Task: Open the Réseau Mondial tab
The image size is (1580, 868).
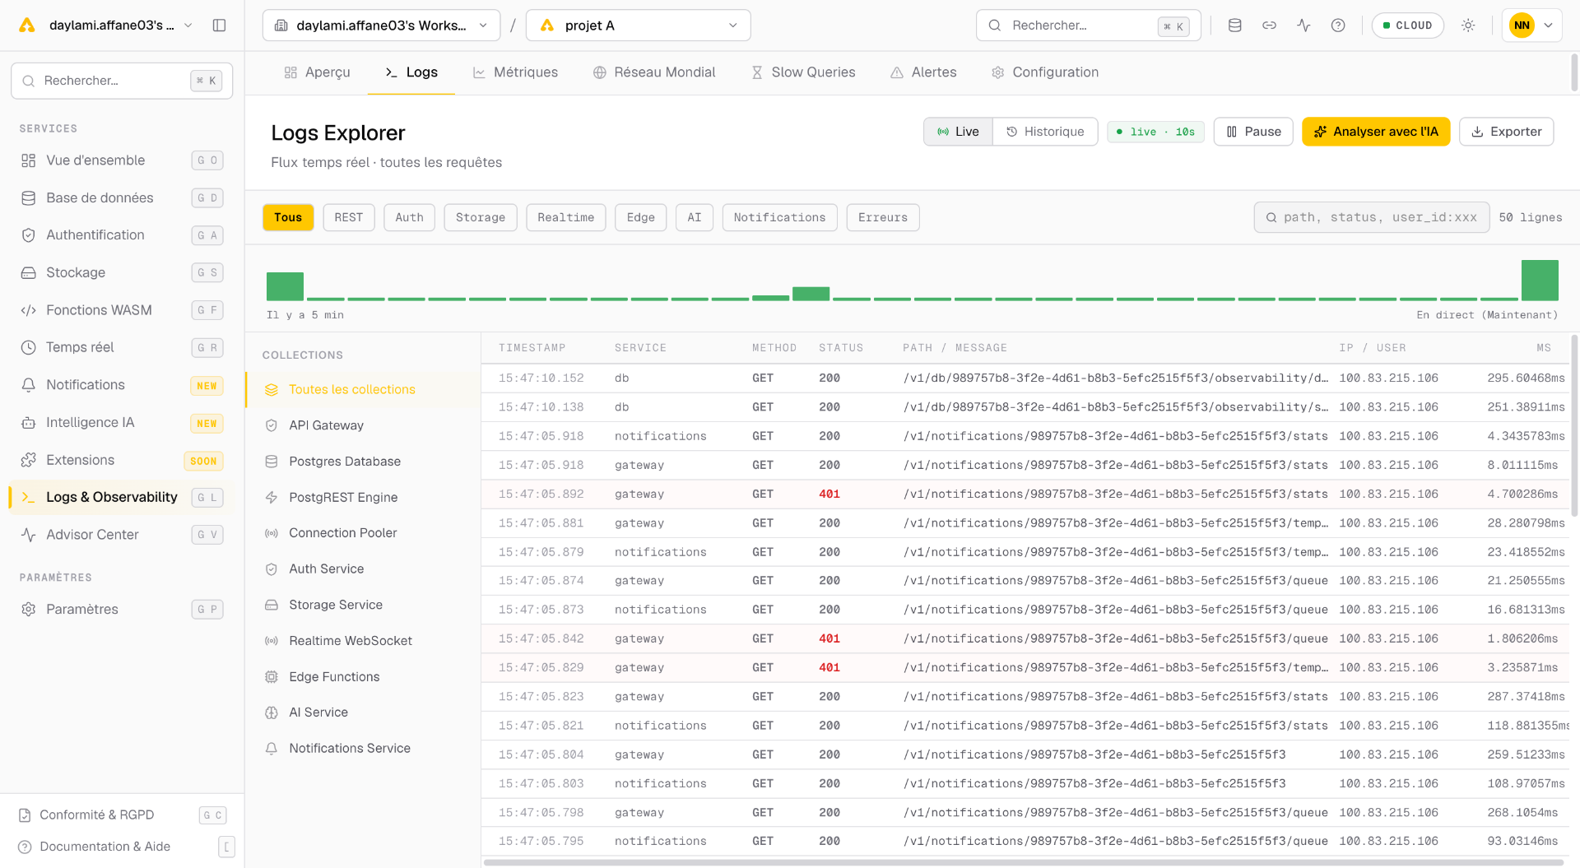Action: click(654, 72)
